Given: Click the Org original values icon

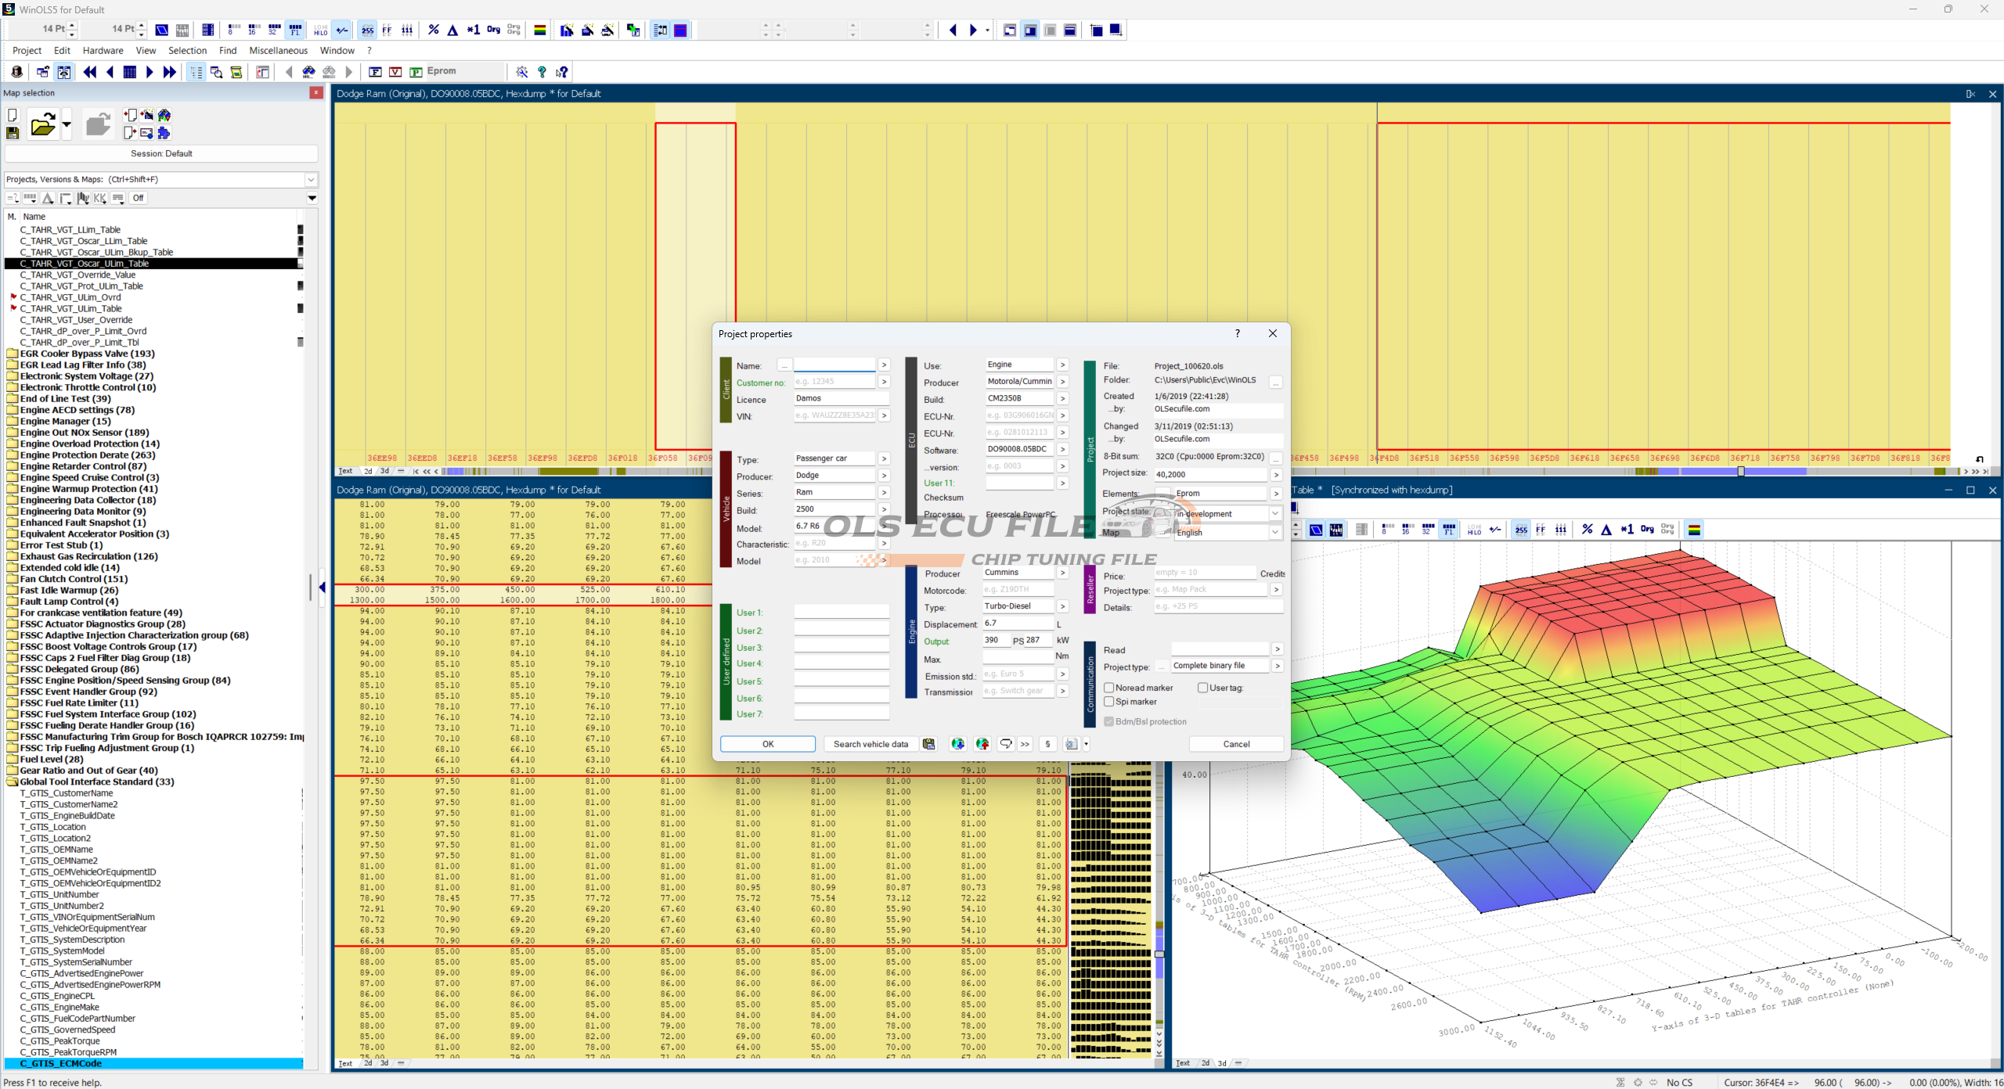Looking at the screenshot, I should click(493, 31).
